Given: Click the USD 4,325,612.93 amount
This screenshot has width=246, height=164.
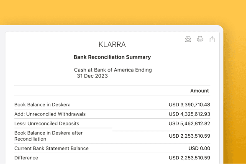Looking at the screenshot, I should click(190, 114).
